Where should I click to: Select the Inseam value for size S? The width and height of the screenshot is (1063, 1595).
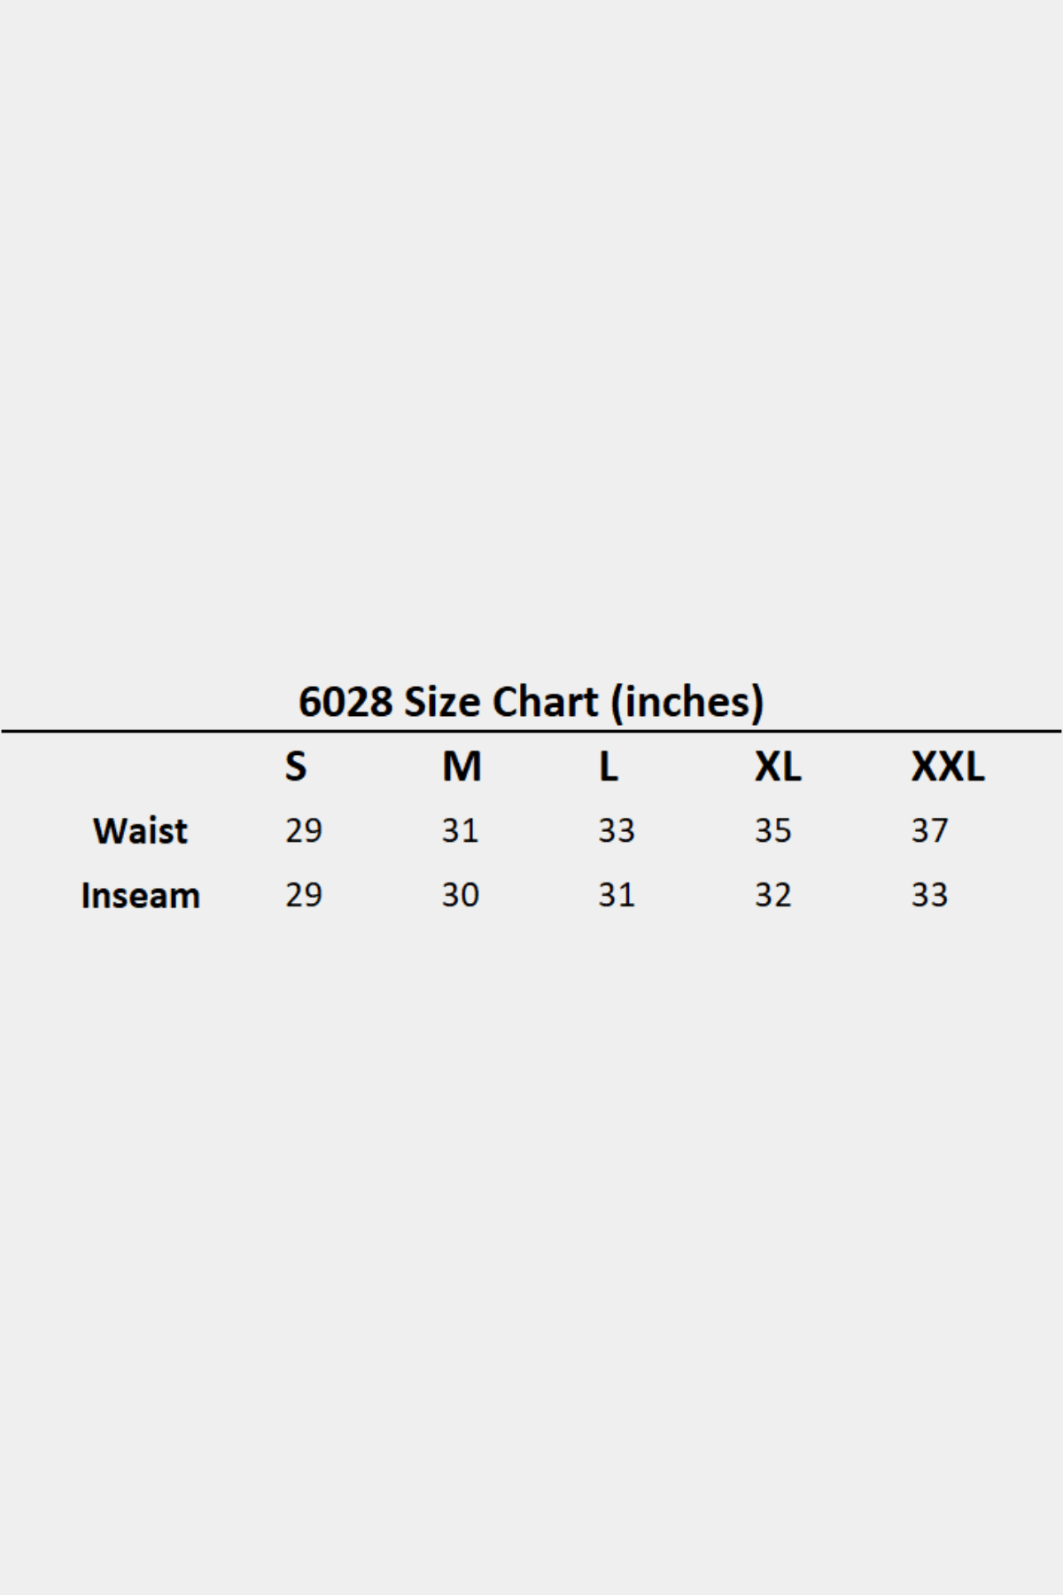point(304,896)
